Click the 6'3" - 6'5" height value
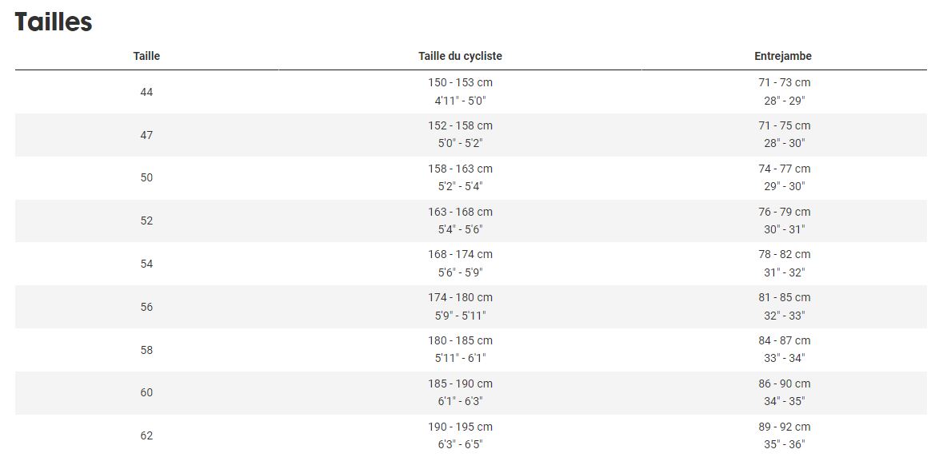The image size is (935, 469). [460, 444]
